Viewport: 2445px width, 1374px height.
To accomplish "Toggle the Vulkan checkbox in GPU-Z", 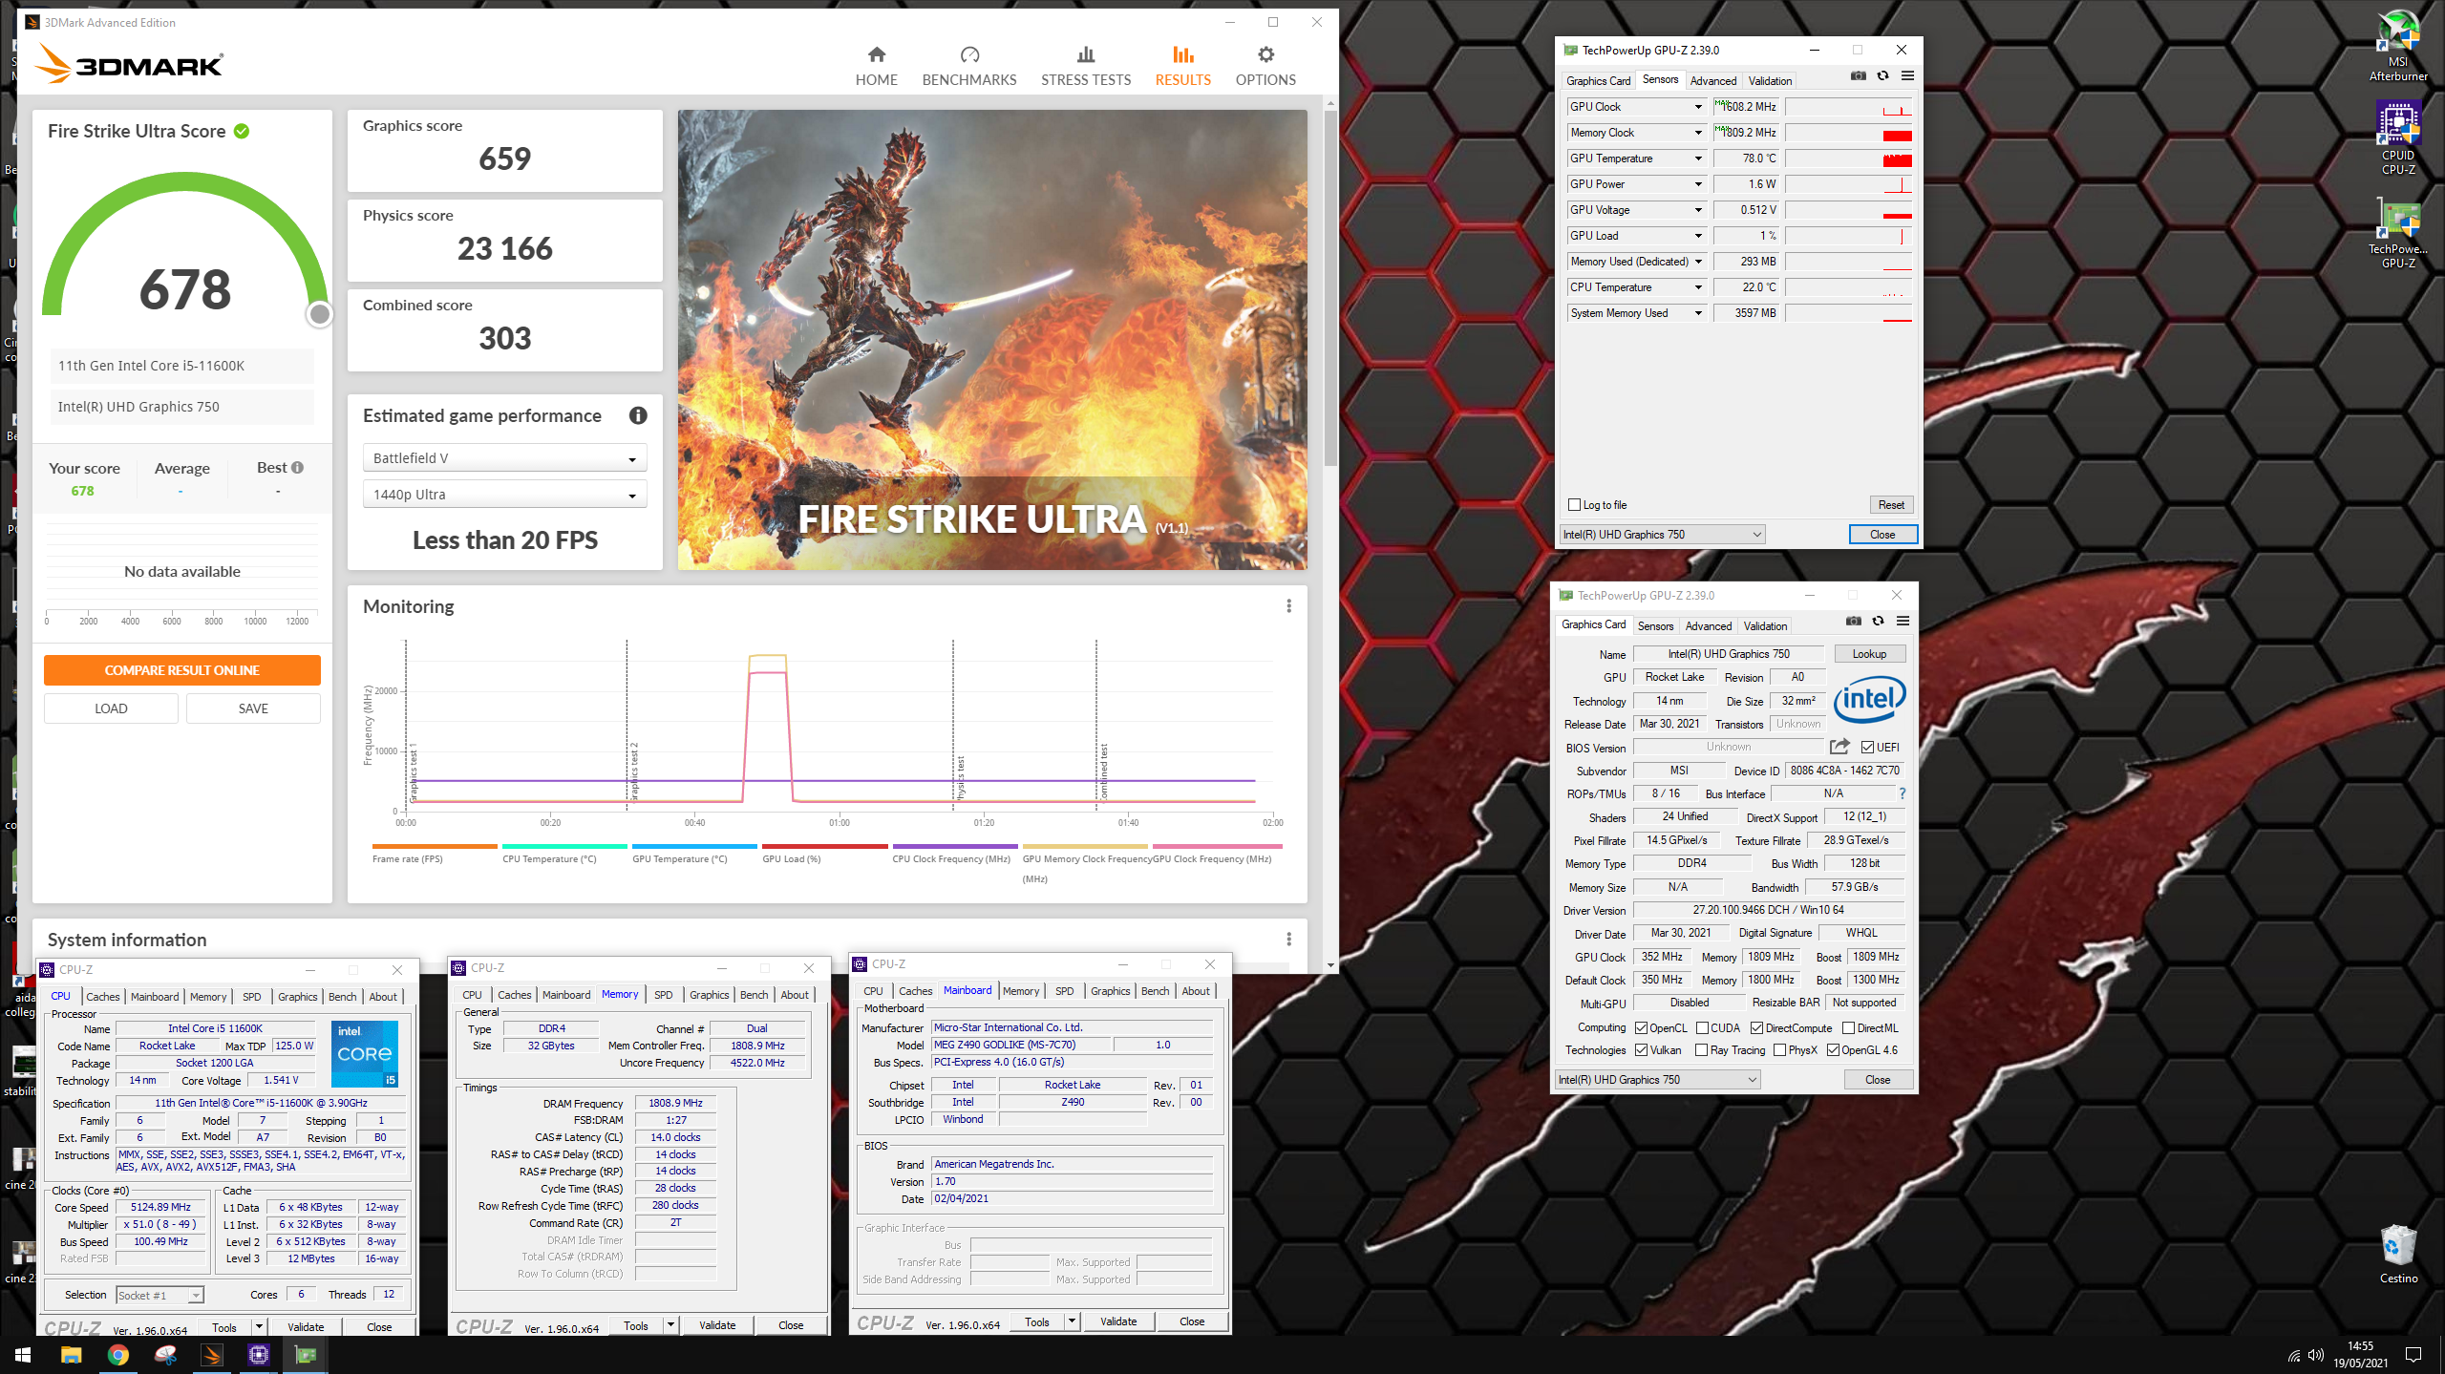I will 1641,1050.
